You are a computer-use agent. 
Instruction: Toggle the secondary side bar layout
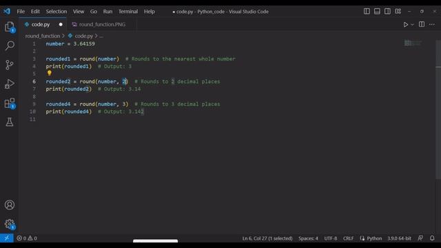(387, 11)
